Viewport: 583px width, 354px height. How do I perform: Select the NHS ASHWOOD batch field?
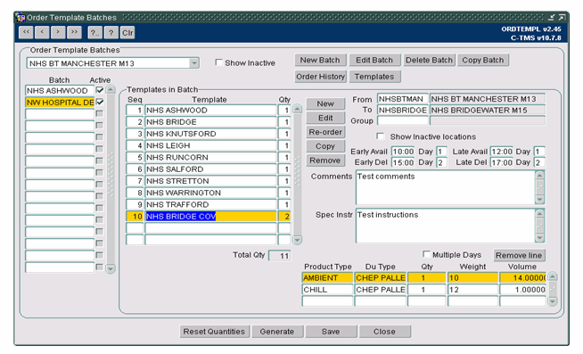point(60,90)
